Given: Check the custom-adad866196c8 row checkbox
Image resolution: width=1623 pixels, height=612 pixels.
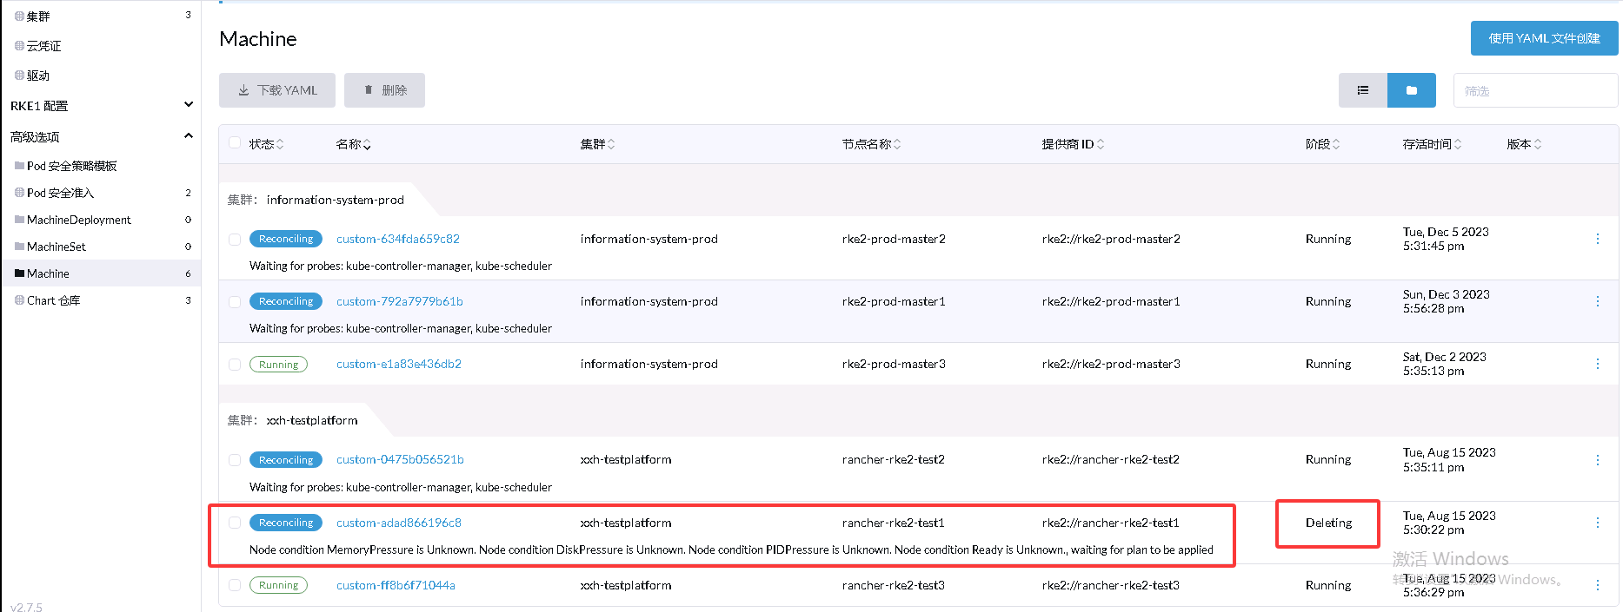Looking at the screenshot, I should (x=235, y=523).
